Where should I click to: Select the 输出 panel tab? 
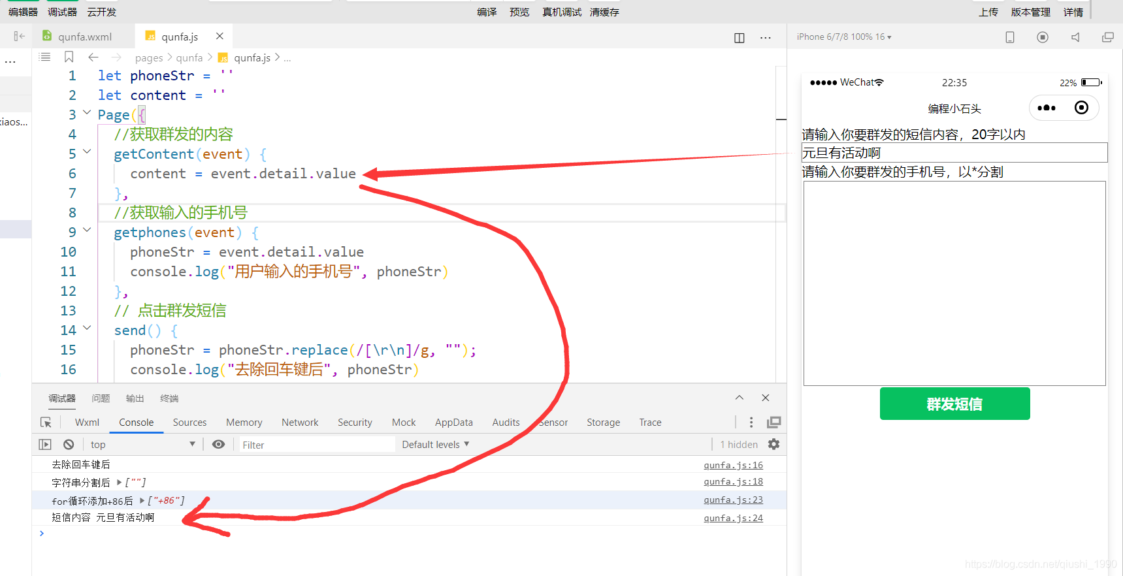(x=135, y=398)
